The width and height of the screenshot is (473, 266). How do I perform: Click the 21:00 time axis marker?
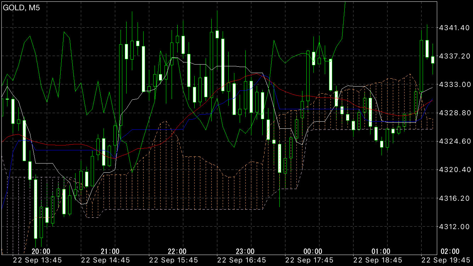click(110, 251)
